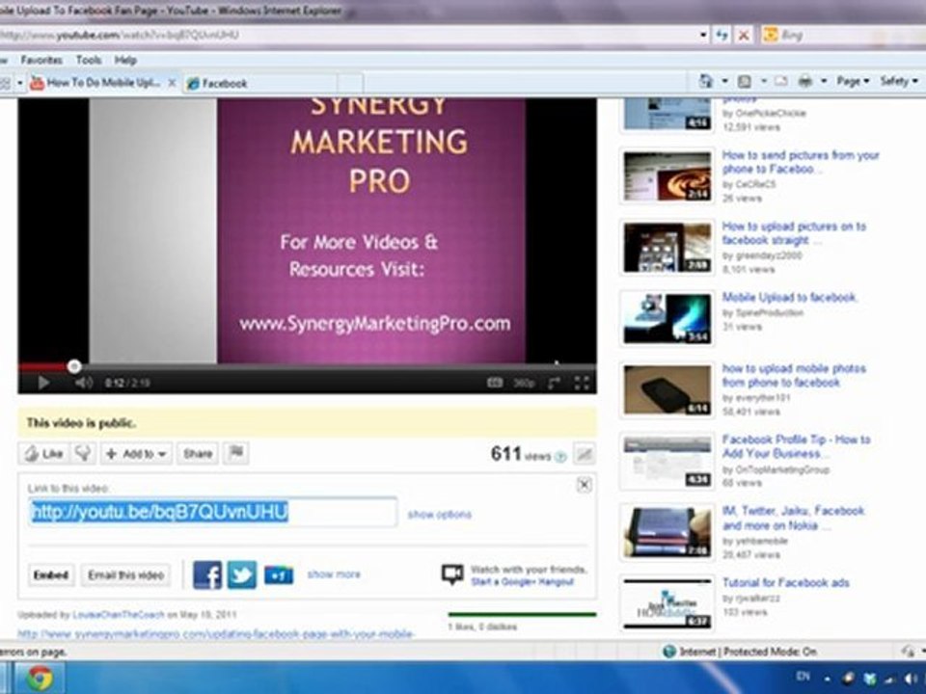926x694 pixels.
Task: Start a Google+ Hangout link
Action: 522,582
